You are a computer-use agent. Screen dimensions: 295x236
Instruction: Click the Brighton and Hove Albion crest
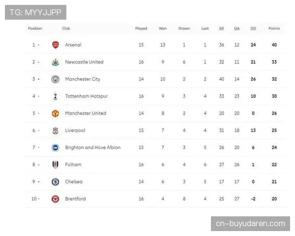tap(55, 147)
